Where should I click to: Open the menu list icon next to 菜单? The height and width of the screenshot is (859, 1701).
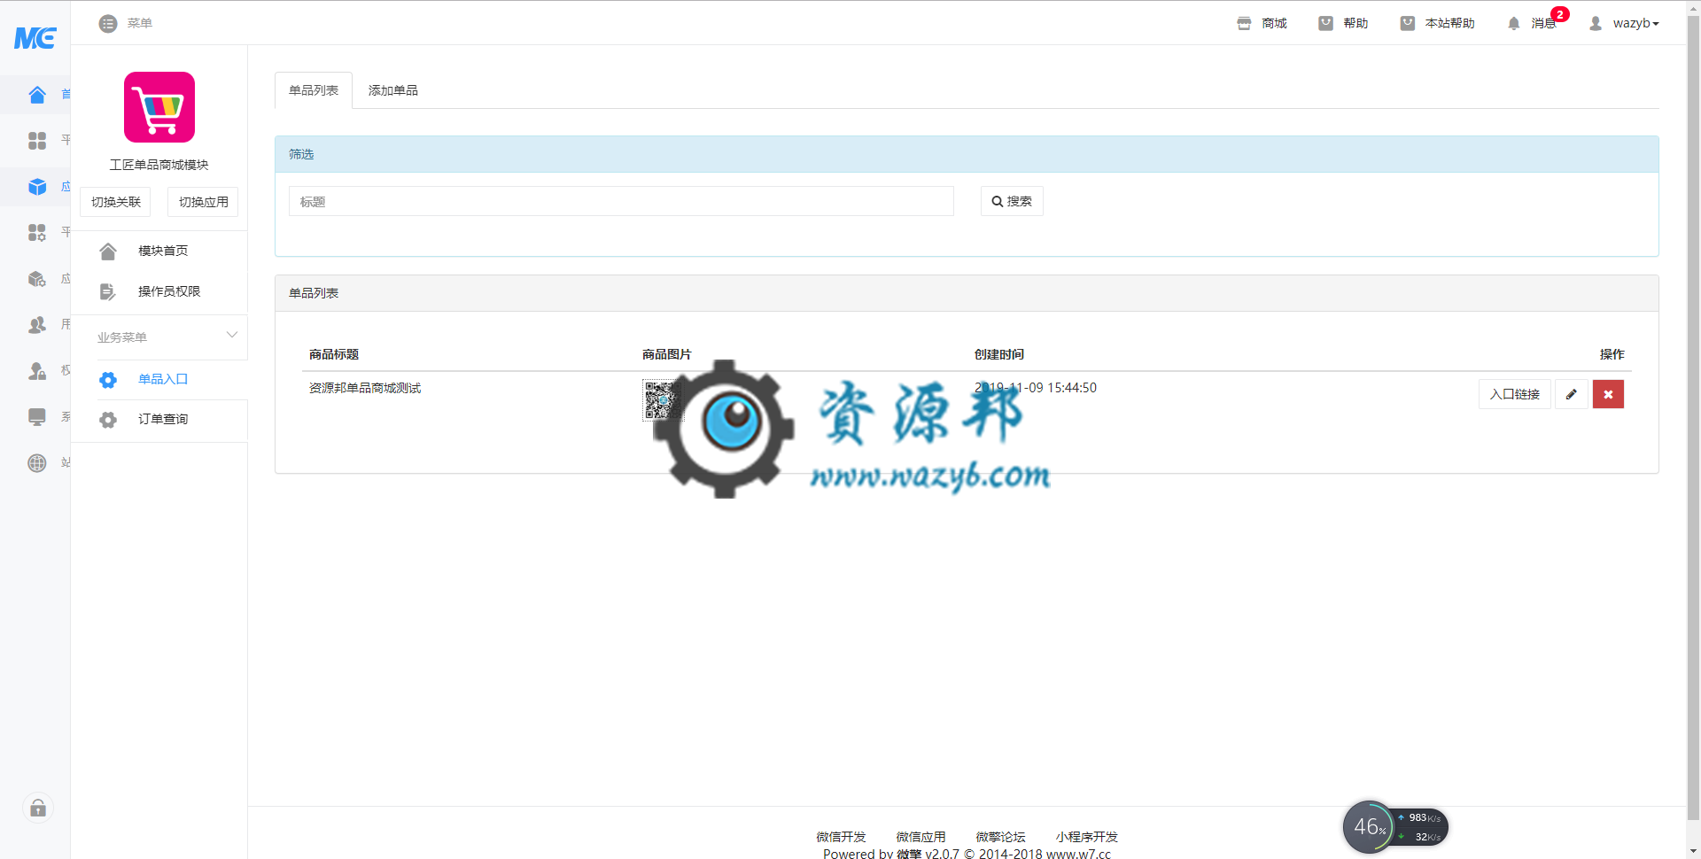pyautogui.click(x=108, y=23)
